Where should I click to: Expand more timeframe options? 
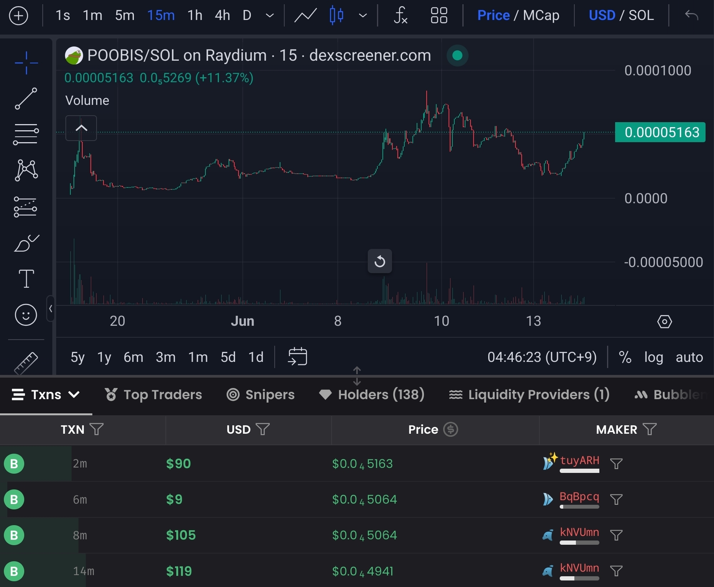click(x=270, y=16)
